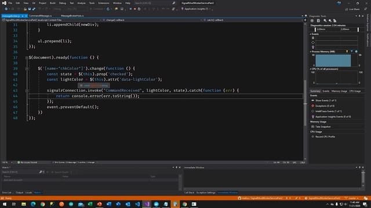Click the Visual Studio logo icon
Viewport: 371px width, 208px height.
[4, 3]
